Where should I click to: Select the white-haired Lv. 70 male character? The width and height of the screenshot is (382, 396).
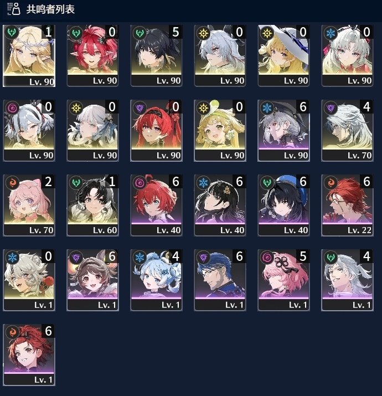(347, 131)
